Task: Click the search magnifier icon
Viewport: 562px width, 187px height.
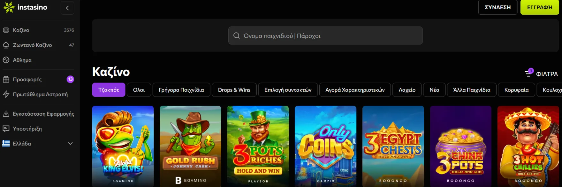Action: click(237, 36)
